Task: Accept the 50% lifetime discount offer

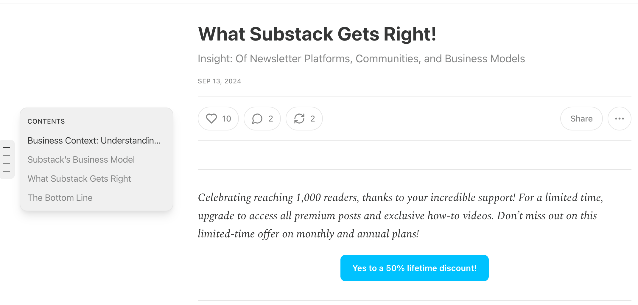Action: 414,268
